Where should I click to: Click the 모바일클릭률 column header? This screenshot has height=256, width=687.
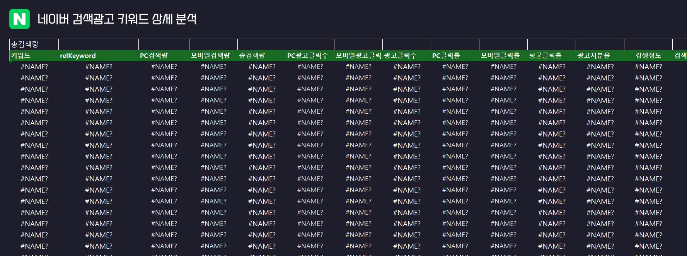pyautogui.click(x=503, y=56)
